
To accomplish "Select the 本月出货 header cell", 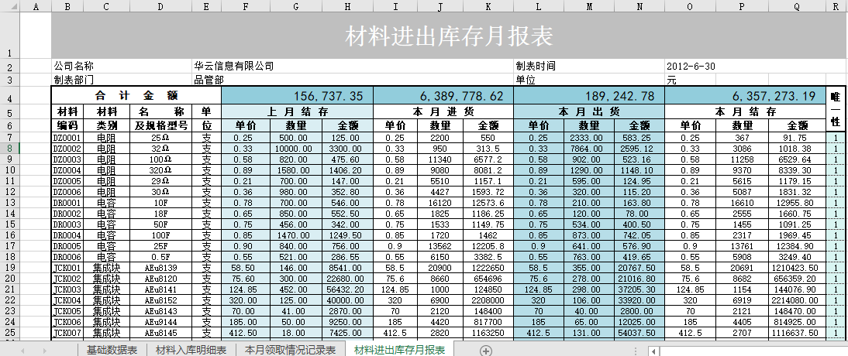I will [588, 111].
